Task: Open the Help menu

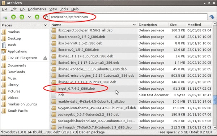Action: point(75,9)
